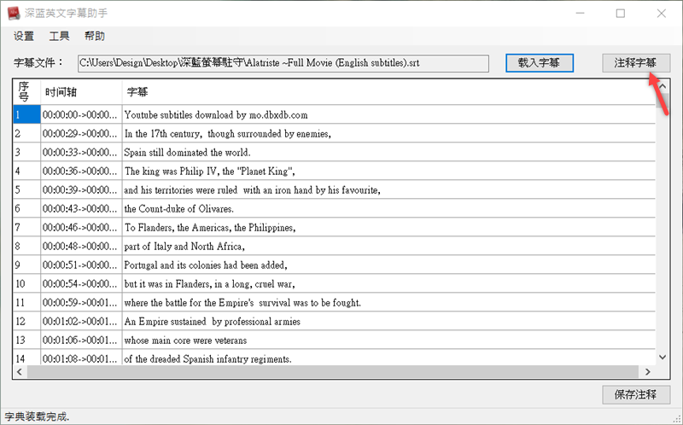Click the 保存注释 button
Viewport: 683px width, 425px height.
(x=636, y=394)
